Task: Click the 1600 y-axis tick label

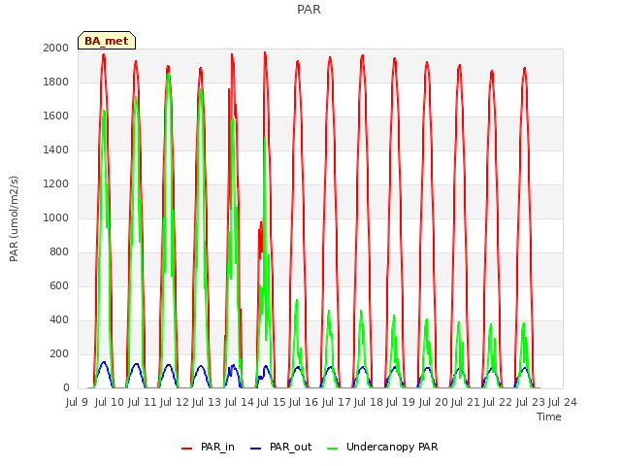Action: (56, 116)
